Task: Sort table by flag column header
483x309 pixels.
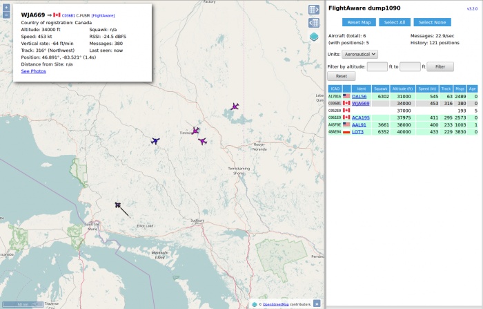Action: pos(347,88)
